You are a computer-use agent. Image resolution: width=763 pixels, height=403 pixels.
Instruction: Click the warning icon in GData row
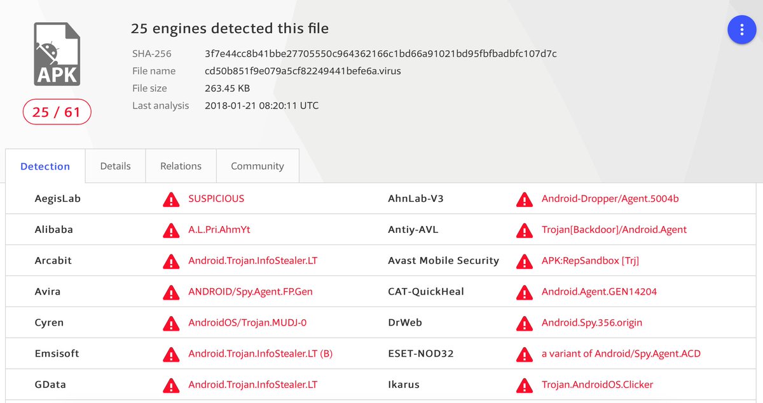tap(171, 385)
